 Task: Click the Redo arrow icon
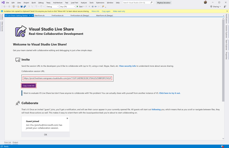point(41,6)
